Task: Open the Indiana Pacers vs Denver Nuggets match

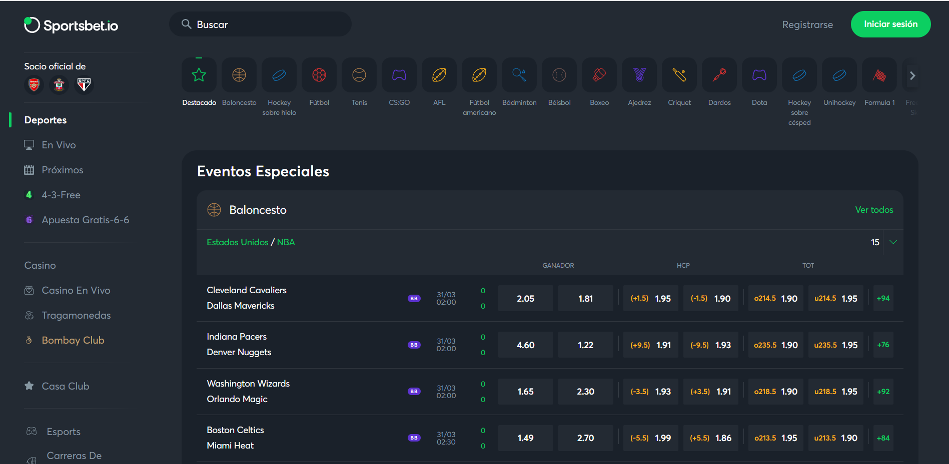Action: (x=239, y=344)
